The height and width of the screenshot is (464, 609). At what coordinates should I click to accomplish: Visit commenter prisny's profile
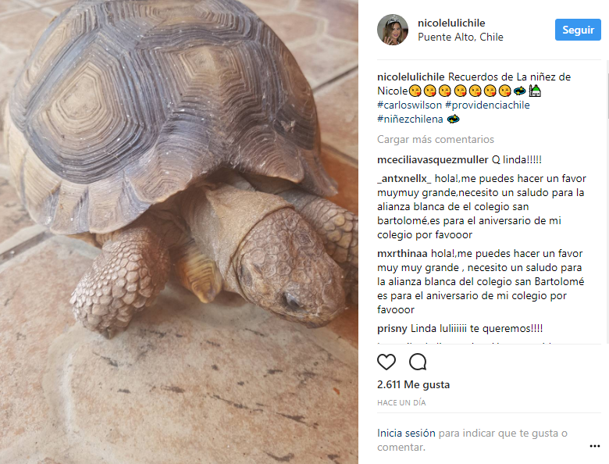pyautogui.click(x=392, y=329)
